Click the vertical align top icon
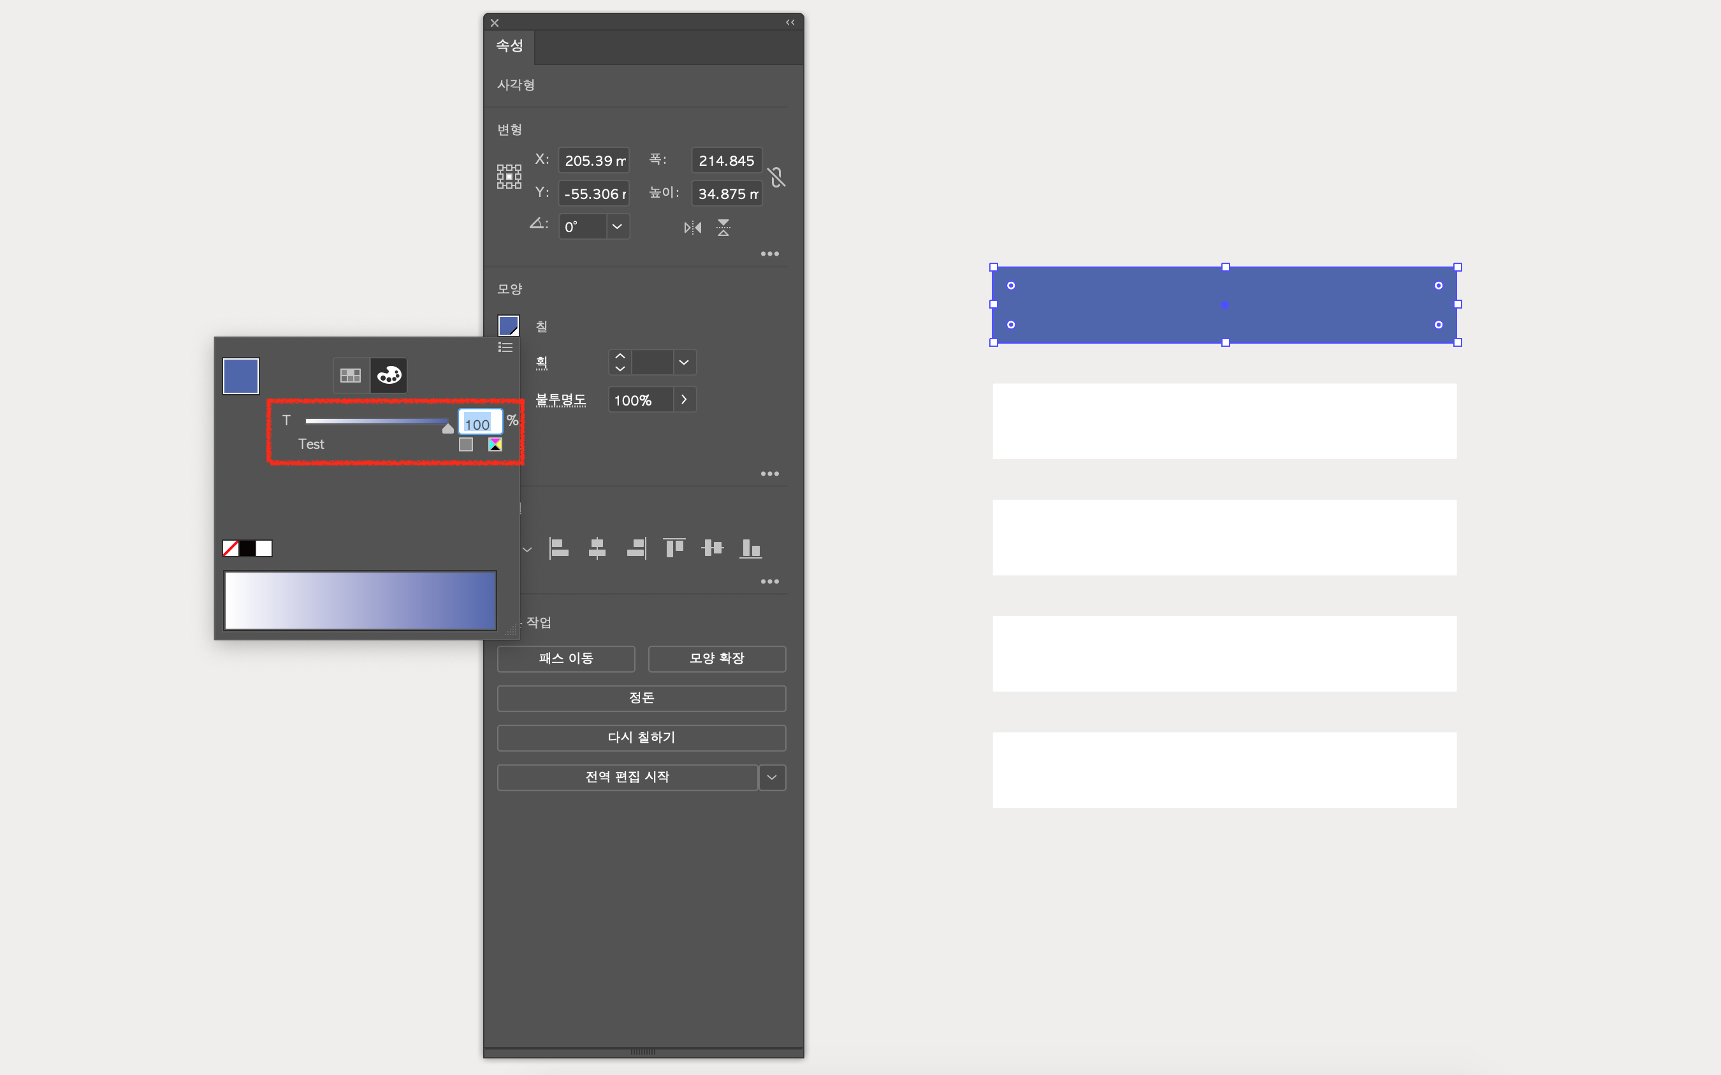Screen dimensions: 1721x1075 (674, 548)
